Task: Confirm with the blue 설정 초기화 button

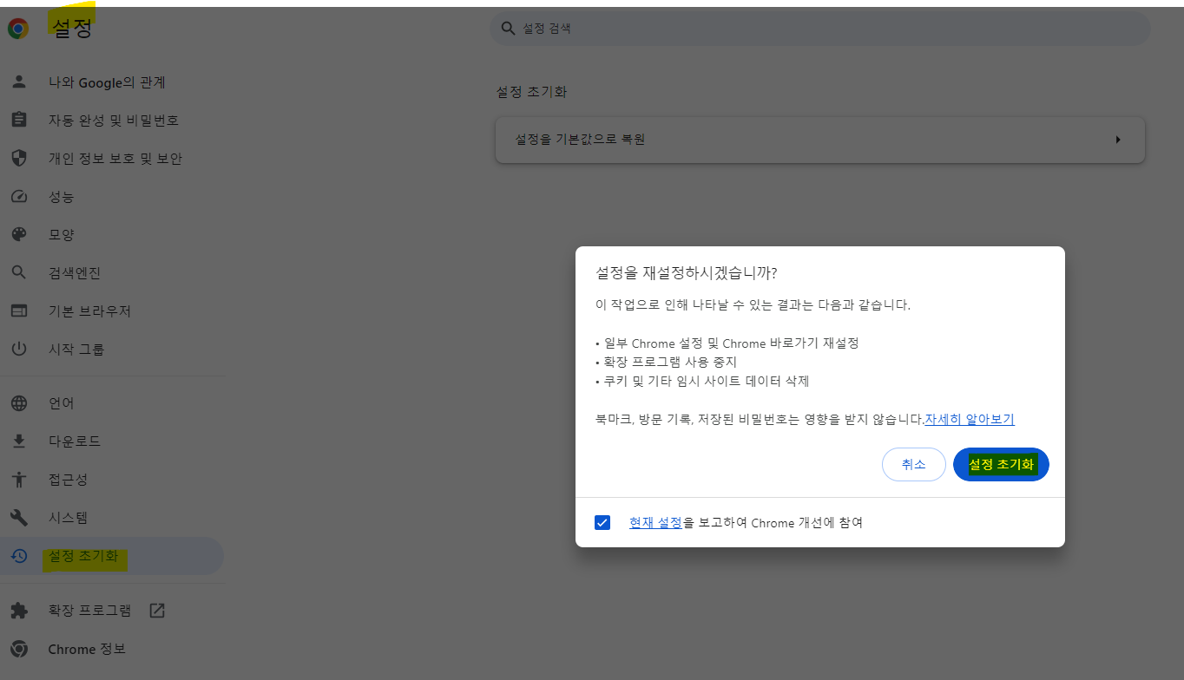Action: (x=1001, y=464)
